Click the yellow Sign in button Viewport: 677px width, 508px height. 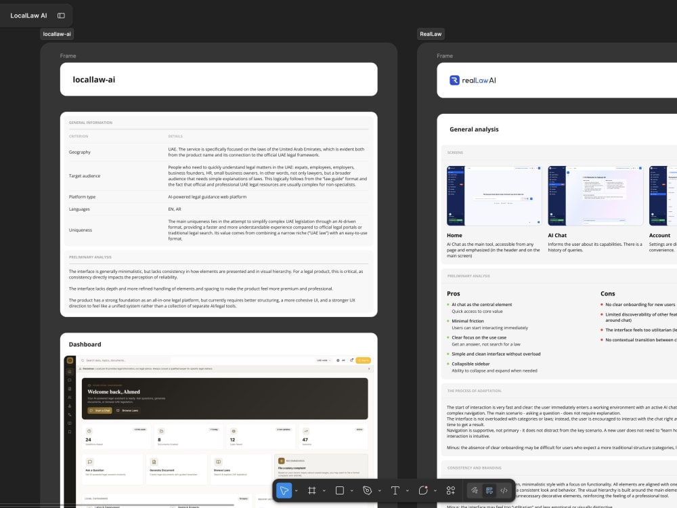pos(363,360)
